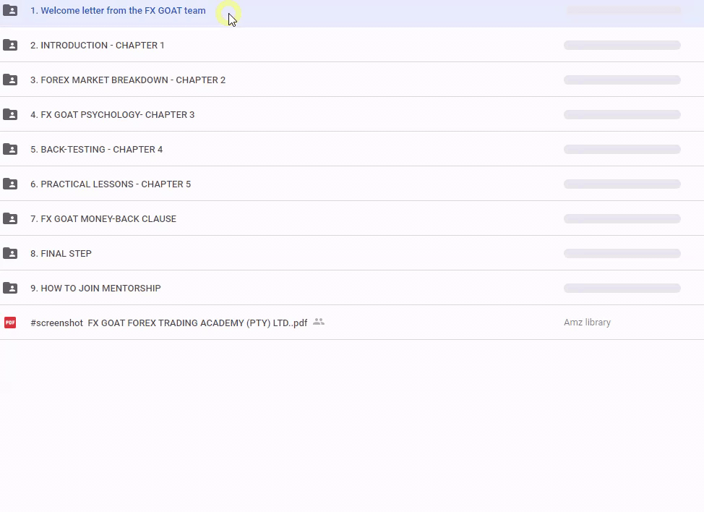Viewport: 704px width, 512px height.
Task: Click folder icon for BACK-TESTING - CHAPTER 4
Action: [x=10, y=150]
